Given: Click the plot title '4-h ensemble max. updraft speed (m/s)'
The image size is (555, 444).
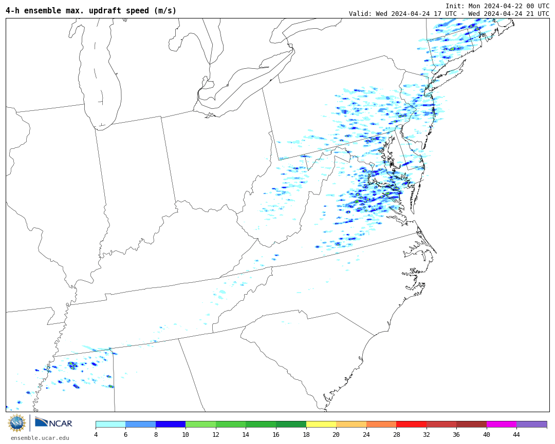Looking at the screenshot, I should [x=91, y=11].
